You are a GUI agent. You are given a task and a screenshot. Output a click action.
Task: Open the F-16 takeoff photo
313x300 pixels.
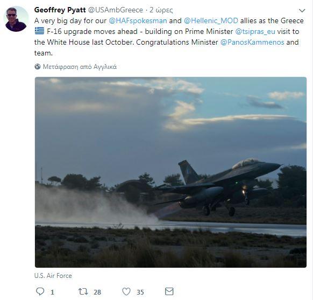[170, 172]
